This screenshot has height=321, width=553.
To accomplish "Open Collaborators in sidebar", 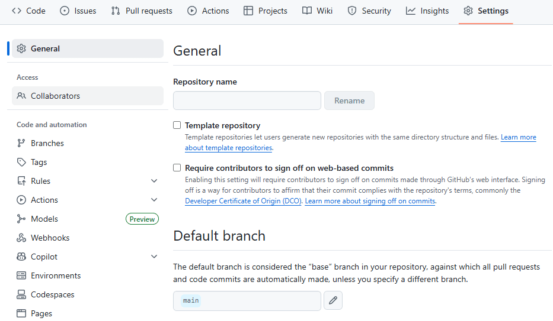I will tap(88, 96).
